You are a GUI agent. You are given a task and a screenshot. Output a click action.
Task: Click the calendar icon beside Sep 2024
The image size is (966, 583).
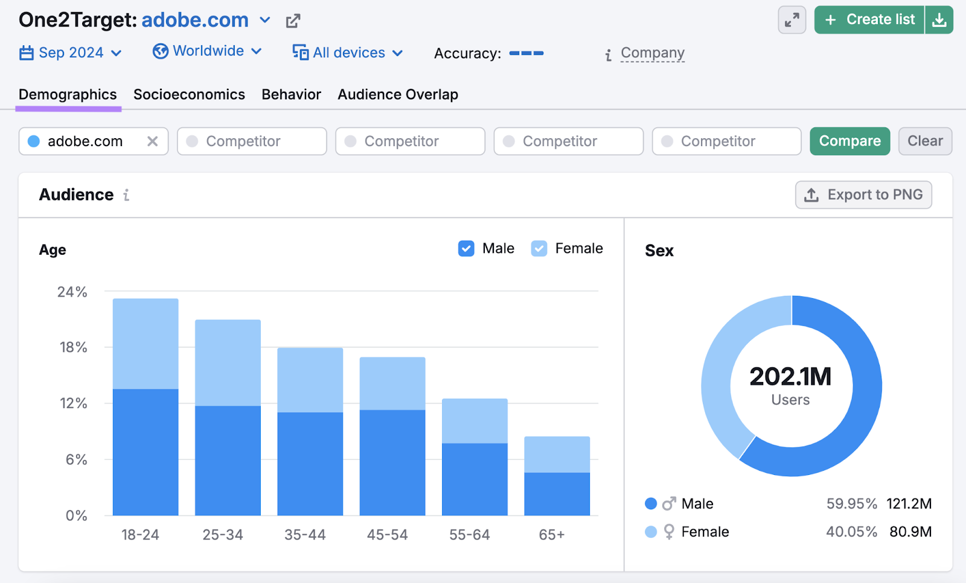(27, 53)
